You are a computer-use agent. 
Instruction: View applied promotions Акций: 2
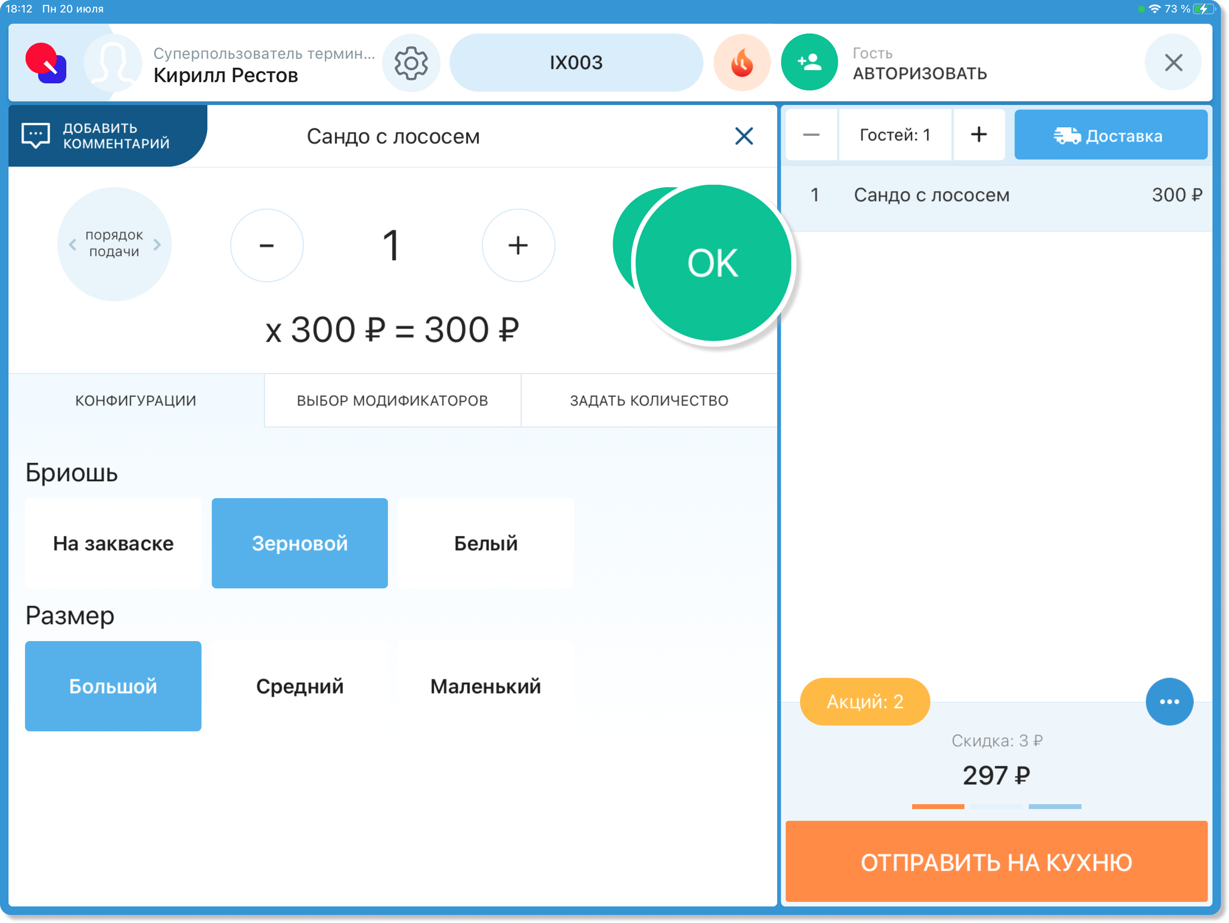coord(865,701)
